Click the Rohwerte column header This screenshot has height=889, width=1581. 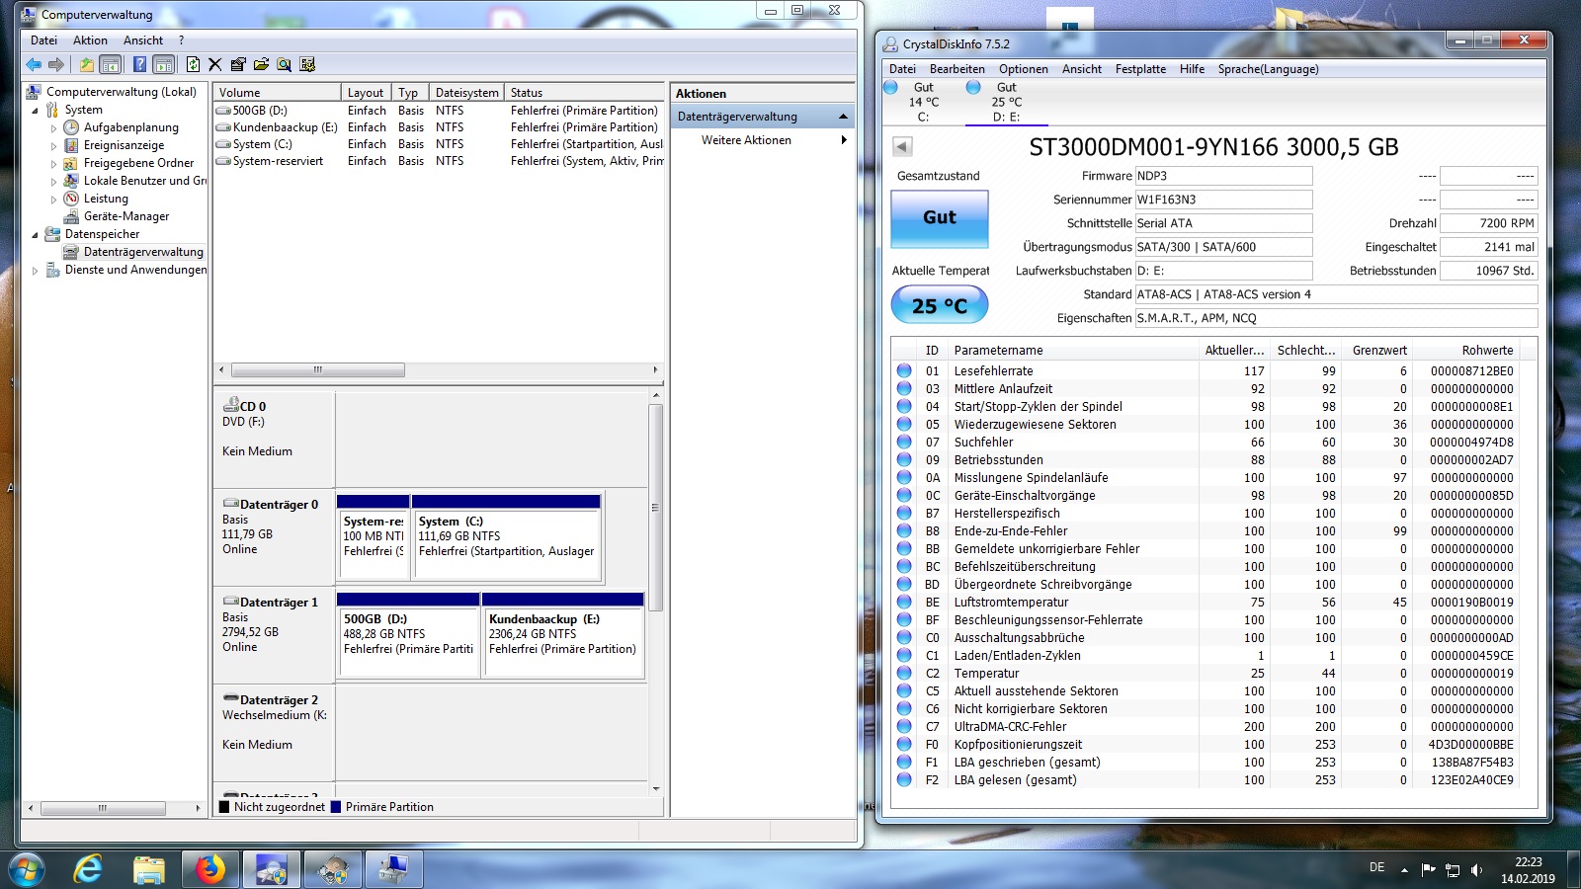click(x=1465, y=351)
